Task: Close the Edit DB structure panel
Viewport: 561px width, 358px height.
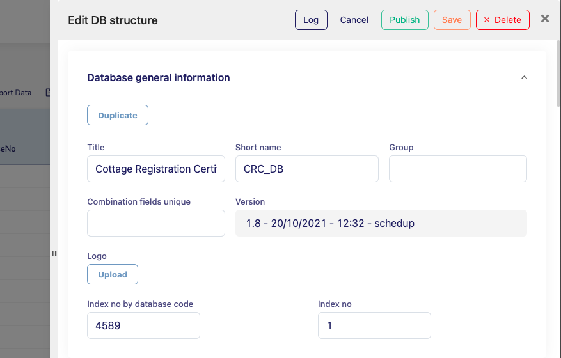Action: click(x=544, y=19)
